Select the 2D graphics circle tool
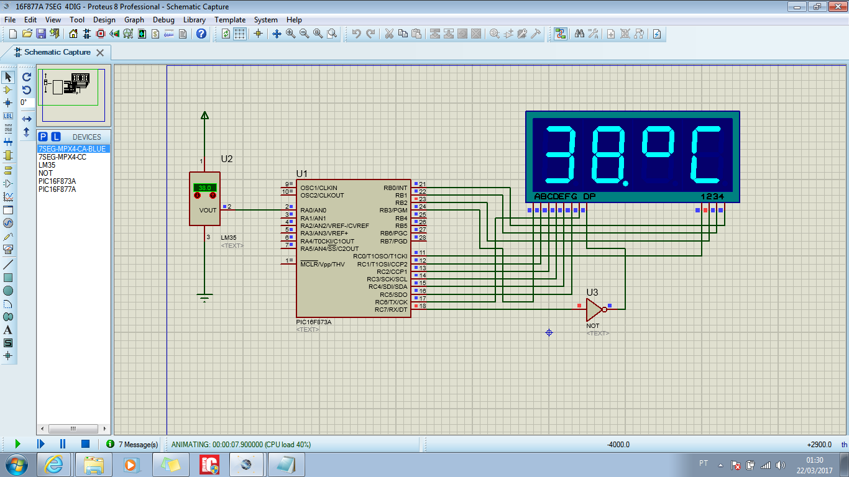Image resolution: width=849 pixels, height=477 pixels. (x=8, y=290)
